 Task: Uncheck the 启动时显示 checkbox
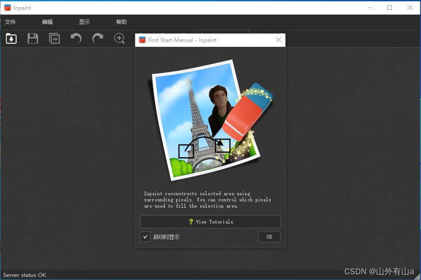(x=145, y=237)
